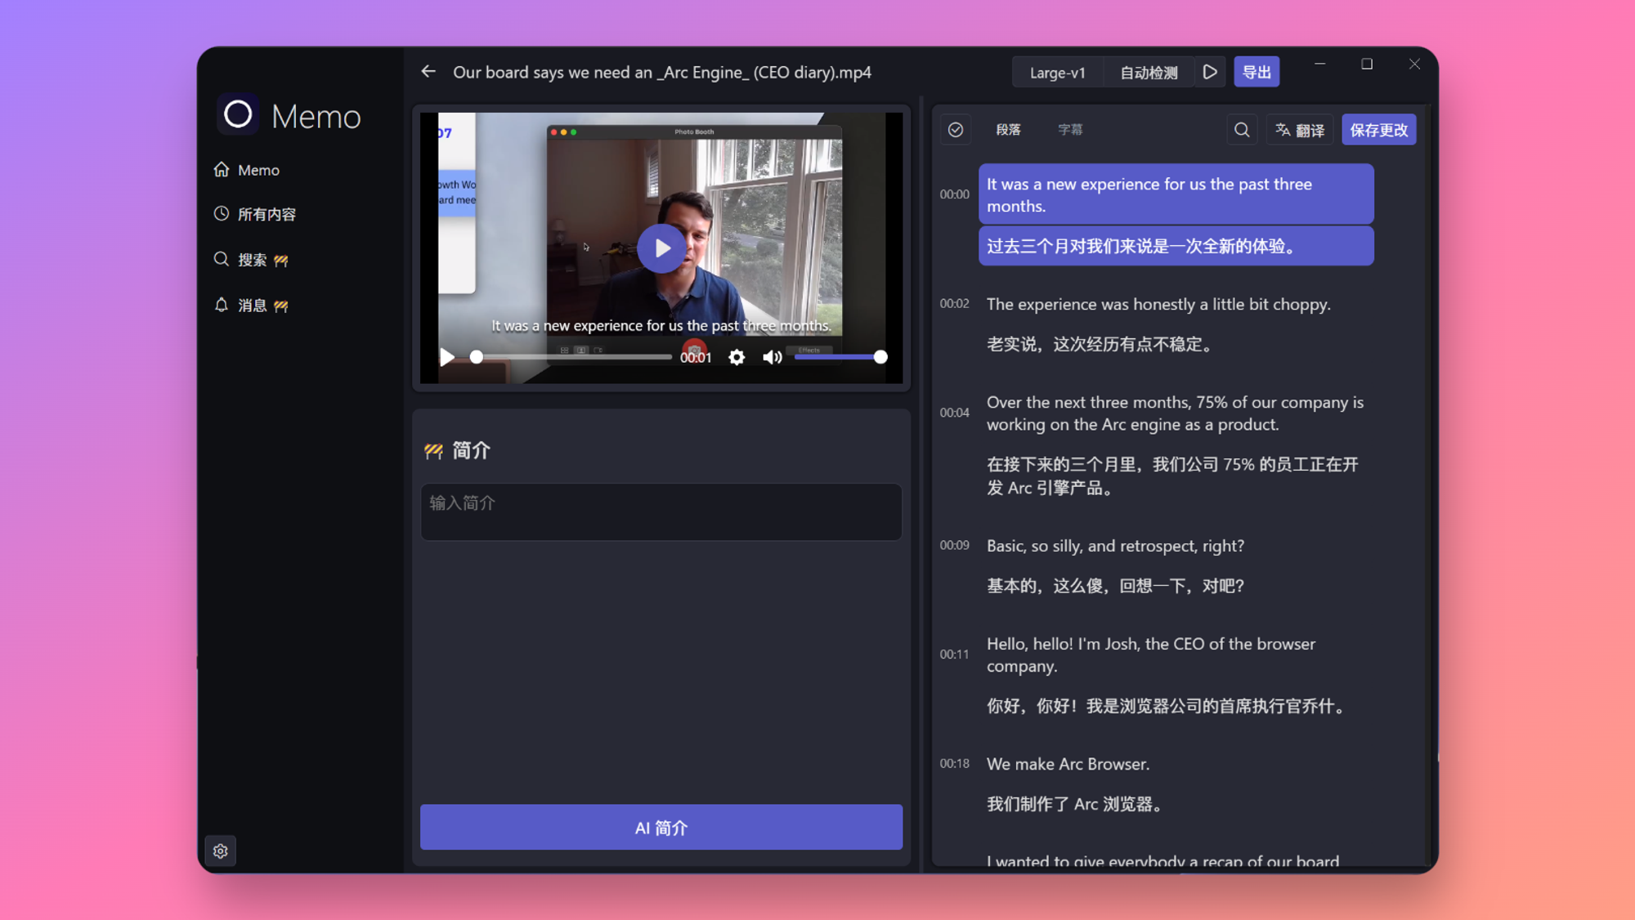Click the video progress seek bar
This screenshot has width=1635, height=920.
point(572,357)
